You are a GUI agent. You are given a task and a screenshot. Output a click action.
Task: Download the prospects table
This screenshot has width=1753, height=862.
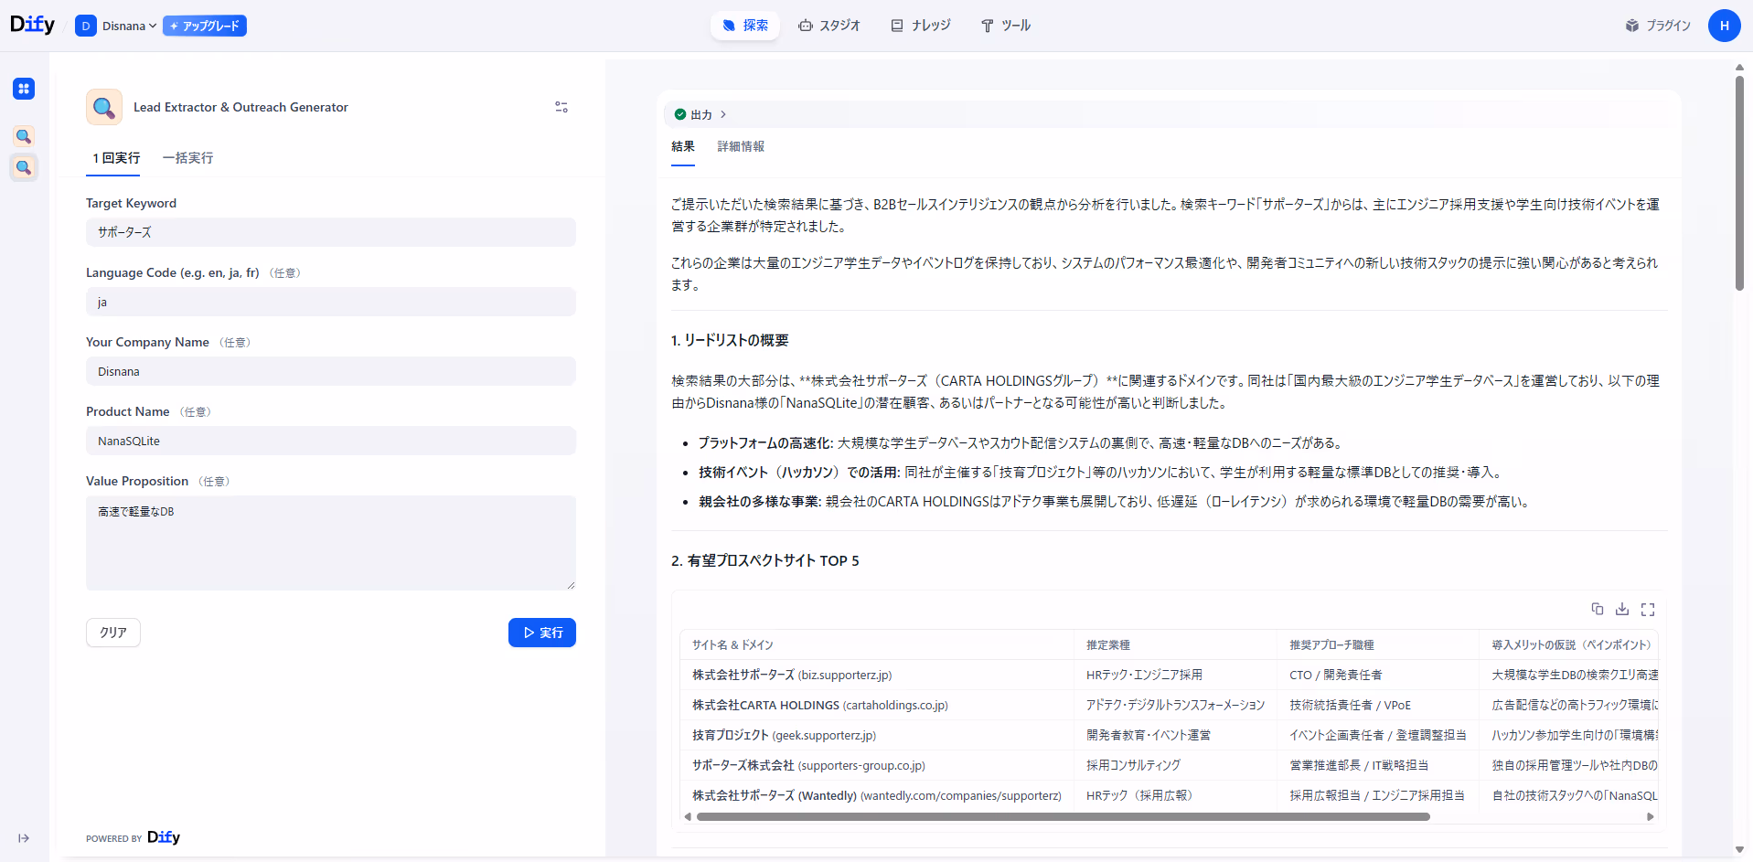coord(1622,609)
